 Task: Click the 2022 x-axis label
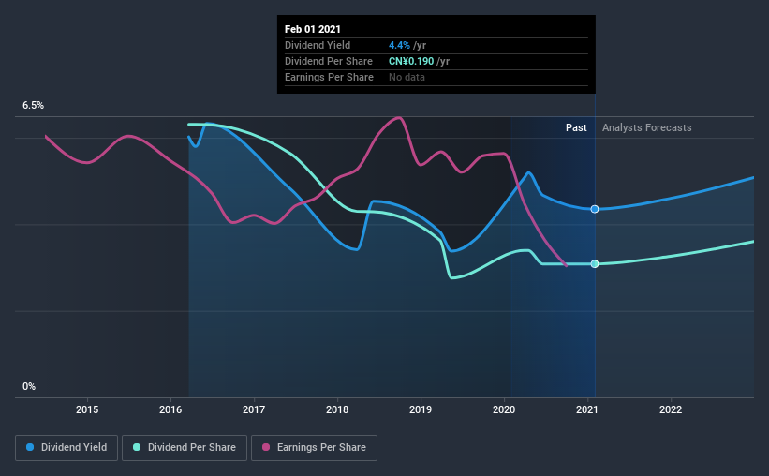point(671,409)
